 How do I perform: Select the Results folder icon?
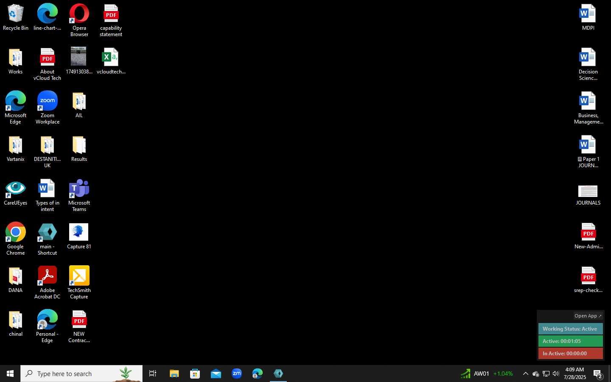79,149
